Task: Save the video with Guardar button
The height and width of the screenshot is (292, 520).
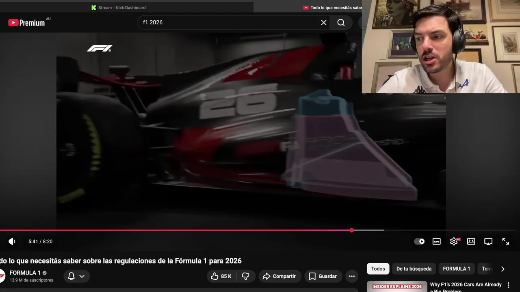Action: (323, 276)
